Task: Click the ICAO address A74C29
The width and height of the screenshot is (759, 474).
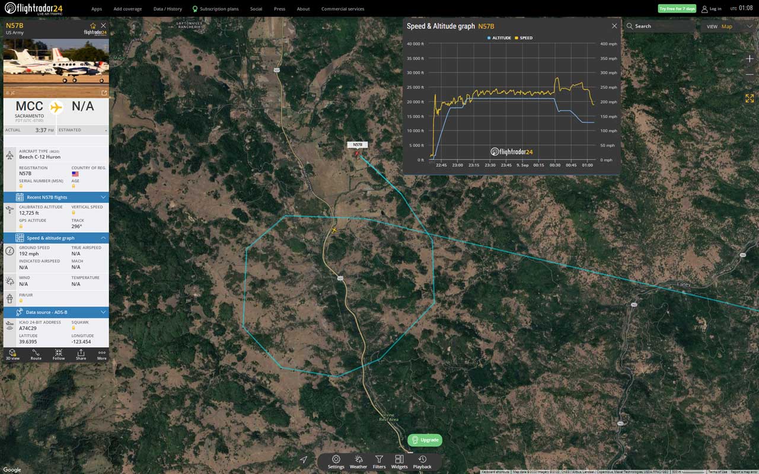Action: click(28, 328)
